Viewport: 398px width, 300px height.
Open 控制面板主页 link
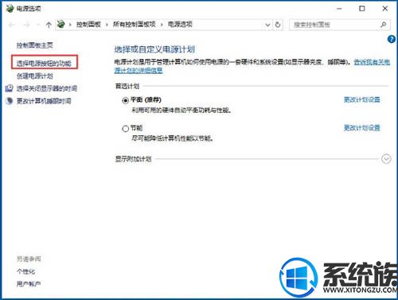[35, 45]
